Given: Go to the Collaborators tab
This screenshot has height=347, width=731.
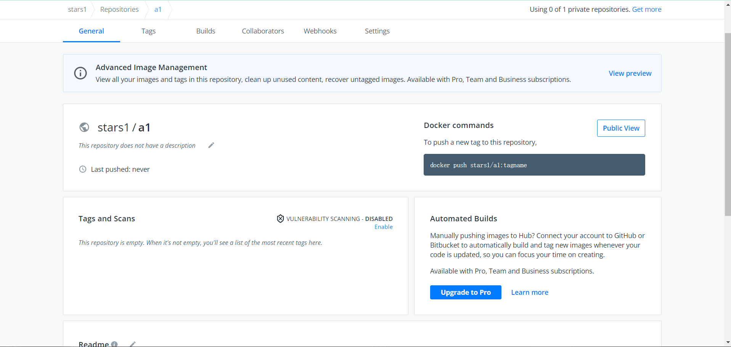Looking at the screenshot, I should click(x=263, y=31).
